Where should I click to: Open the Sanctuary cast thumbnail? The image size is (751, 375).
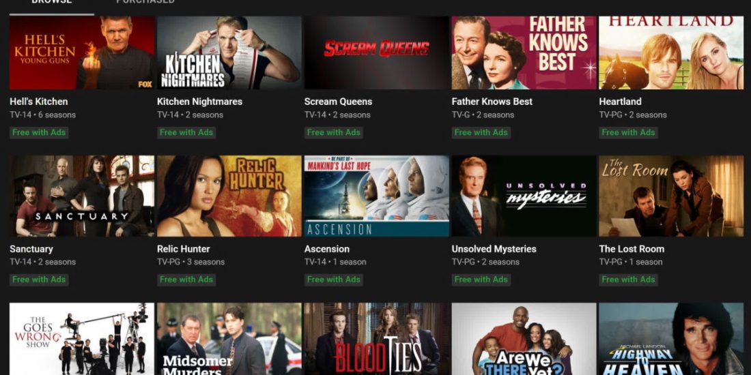(82, 196)
